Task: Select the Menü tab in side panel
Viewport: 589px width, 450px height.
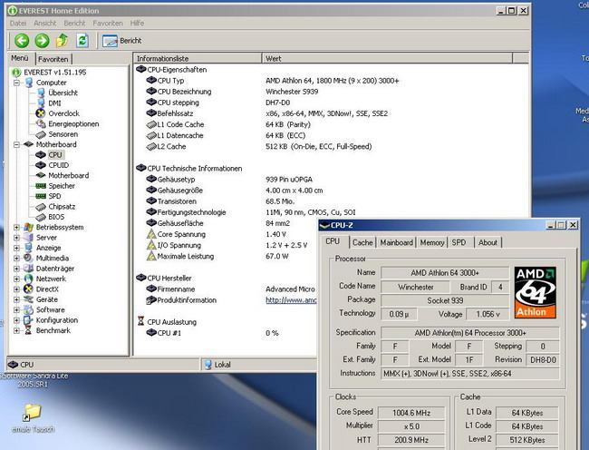Action: [20, 58]
